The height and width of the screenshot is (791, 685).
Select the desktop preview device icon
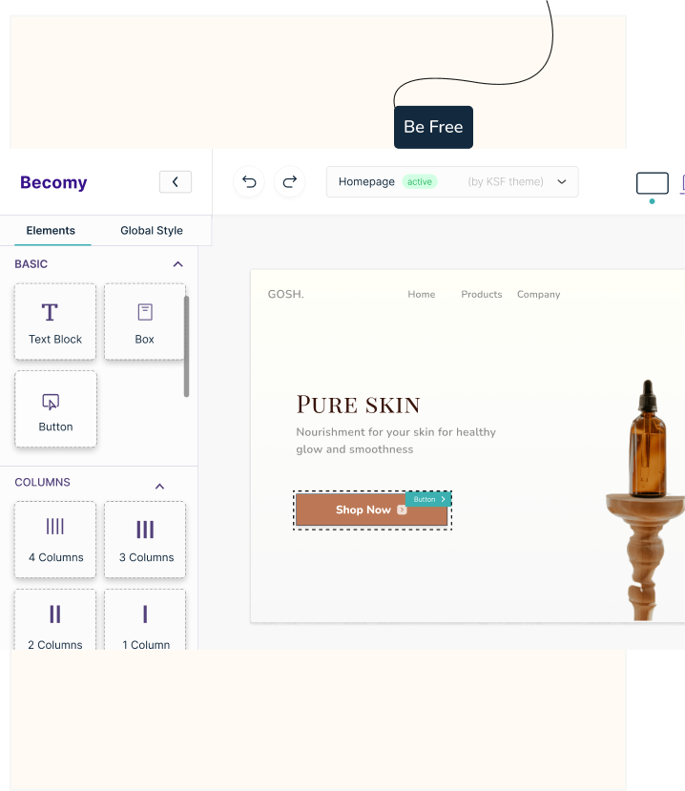[652, 183]
